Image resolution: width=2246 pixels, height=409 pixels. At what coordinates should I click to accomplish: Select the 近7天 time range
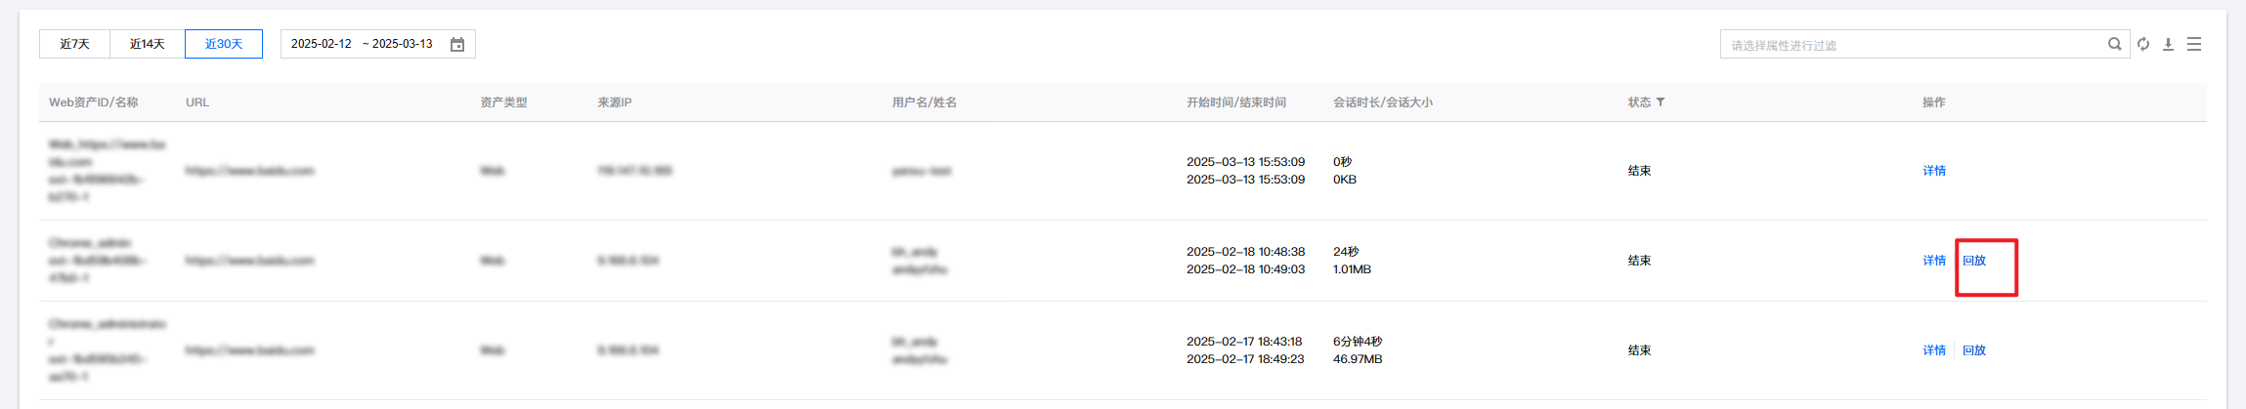click(74, 44)
